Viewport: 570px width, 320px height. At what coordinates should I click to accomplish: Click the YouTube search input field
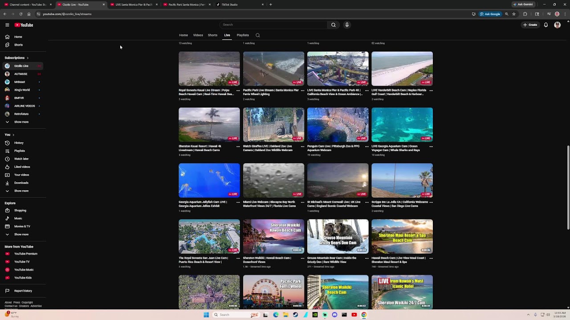(273, 25)
